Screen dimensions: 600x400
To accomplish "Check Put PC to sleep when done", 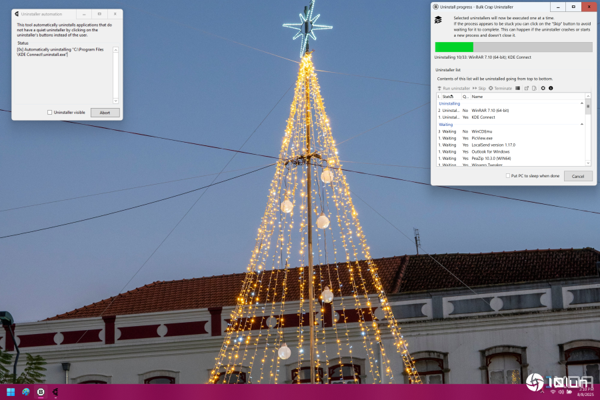I will (508, 176).
